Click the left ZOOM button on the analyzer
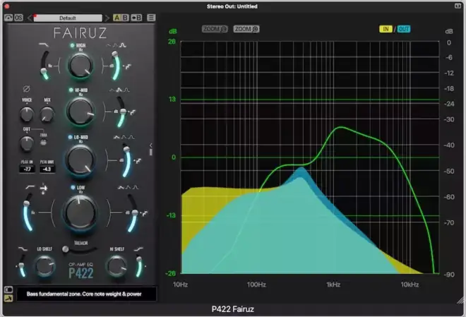This screenshot has width=466, height=317. tap(215, 29)
